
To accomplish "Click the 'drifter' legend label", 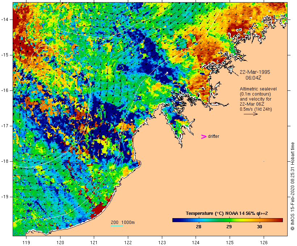I will click(x=213, y=136).
